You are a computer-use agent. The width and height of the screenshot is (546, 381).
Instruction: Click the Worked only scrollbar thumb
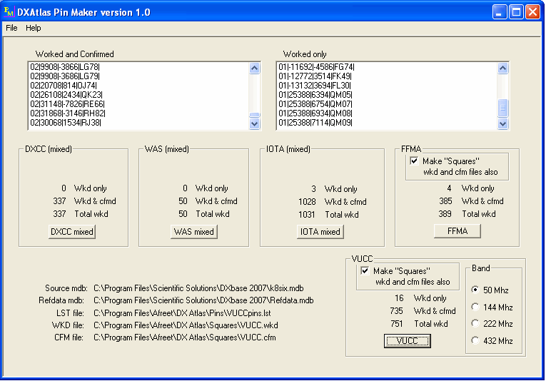[503, 108]
